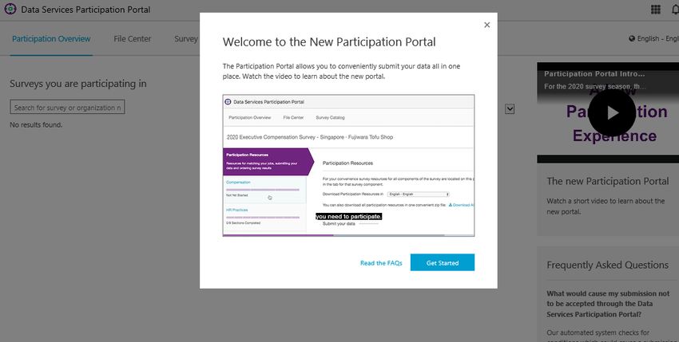Click the Data Services portal logo icon

(10, 9)
